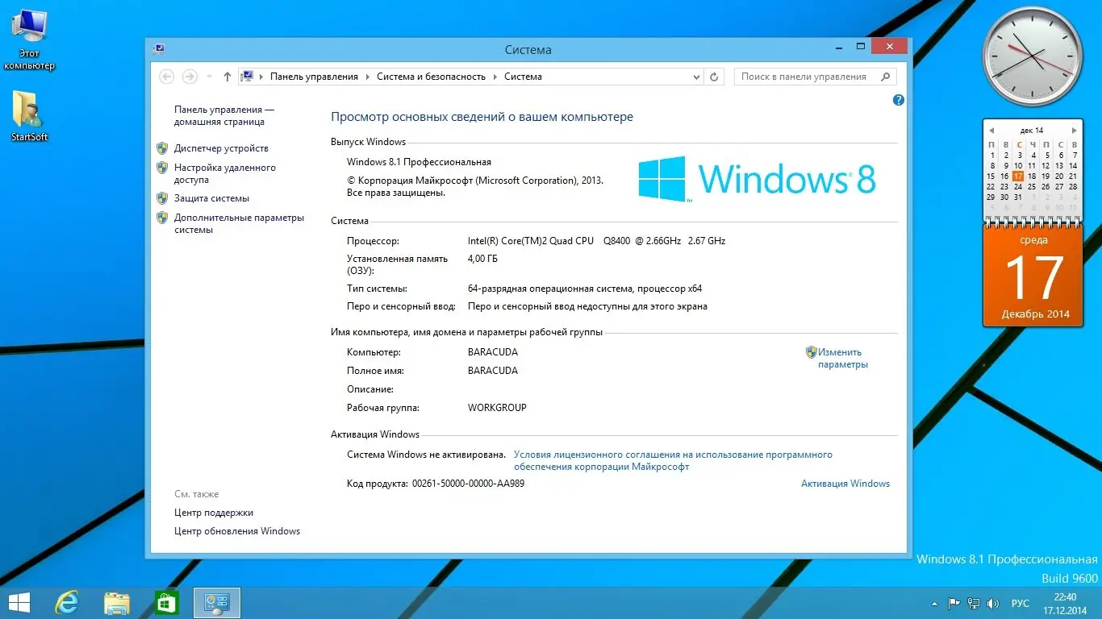Viewport: 1102px width, 619px height.
Task: Click the Система Windows не активирована text
Action: click(x=427, y=455)
